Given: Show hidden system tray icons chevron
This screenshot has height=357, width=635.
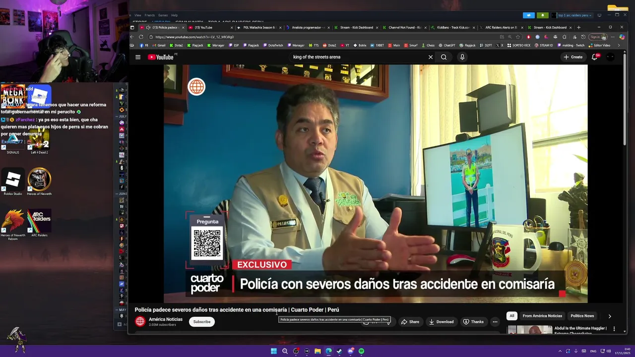Looking at the screenshot, I should [560, 352].
